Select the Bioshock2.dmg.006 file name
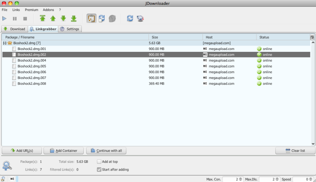The height and width of the screenshot is (182, 316). pos(32,72)
